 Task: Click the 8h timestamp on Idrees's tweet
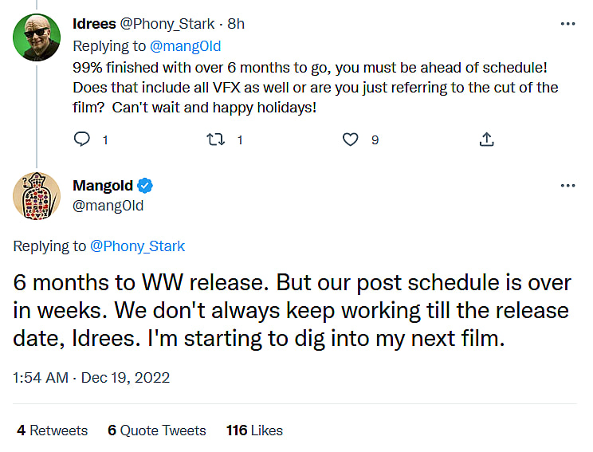click(x=235, y=24)
